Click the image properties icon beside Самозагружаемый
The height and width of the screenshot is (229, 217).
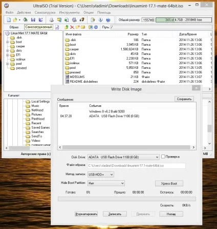57,27
